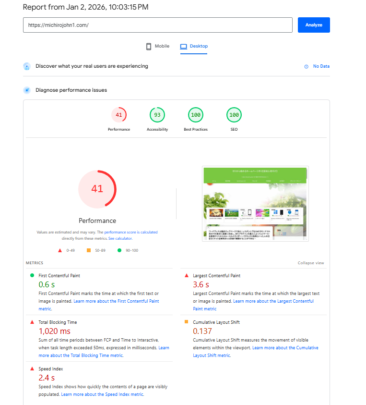Select the Accessibility score gauge 93
This screenshot has height=405, width=366.
(x=157, y=115)
